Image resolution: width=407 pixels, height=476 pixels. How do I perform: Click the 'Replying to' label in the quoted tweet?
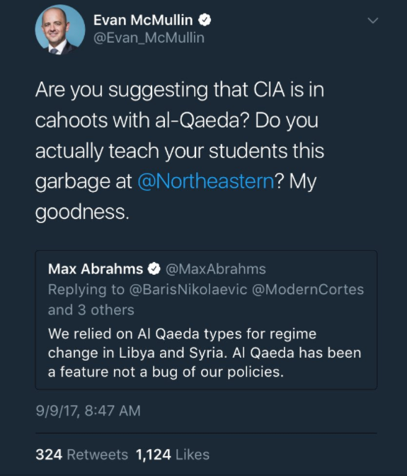86,289
